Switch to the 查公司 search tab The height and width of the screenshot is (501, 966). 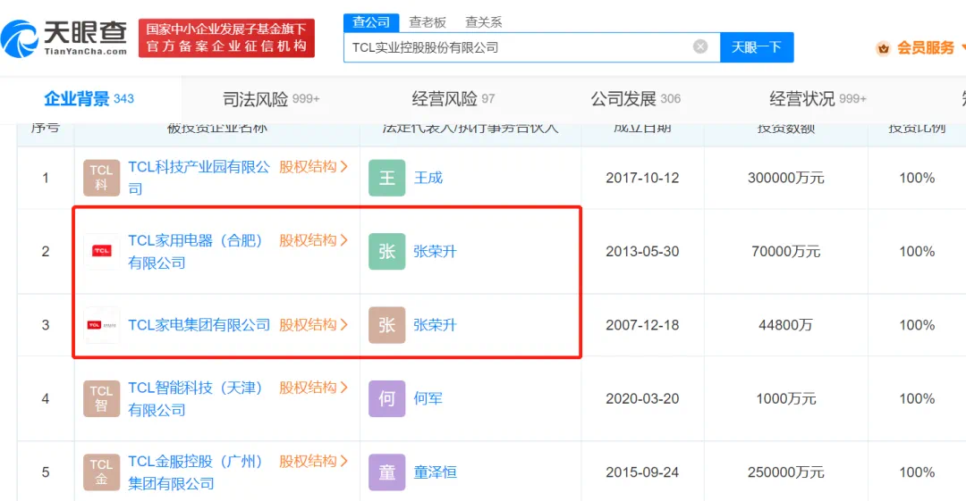click(x=371, y=22)
